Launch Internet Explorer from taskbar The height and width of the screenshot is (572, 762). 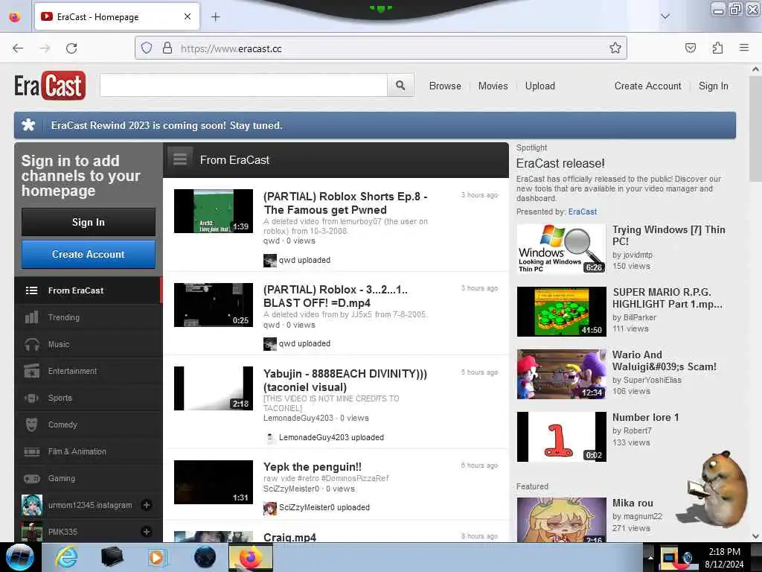click(66, 557)
